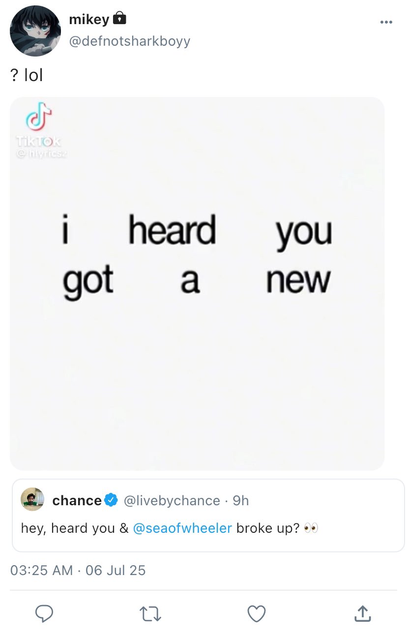
Task: Open the @livebychance handle
Action: click(172, 500)
